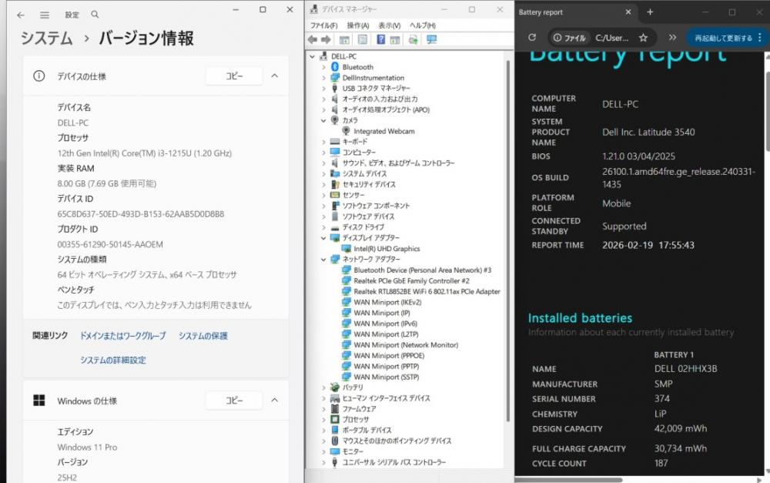Select ヒューマン インターフェイス デバイス category
The width and height of the screenshot is (770, 483).
click(x=386, y=398)
